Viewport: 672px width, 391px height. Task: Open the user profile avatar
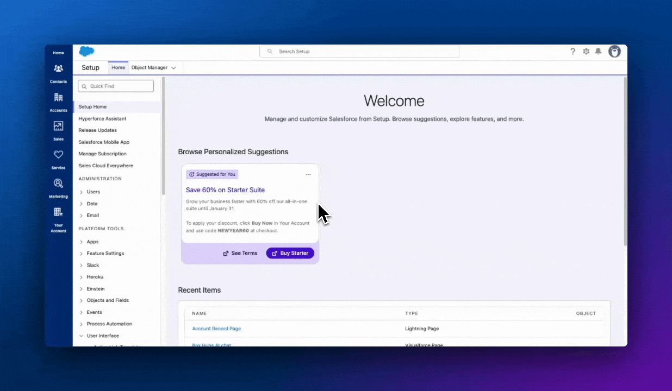coord(614,52)
